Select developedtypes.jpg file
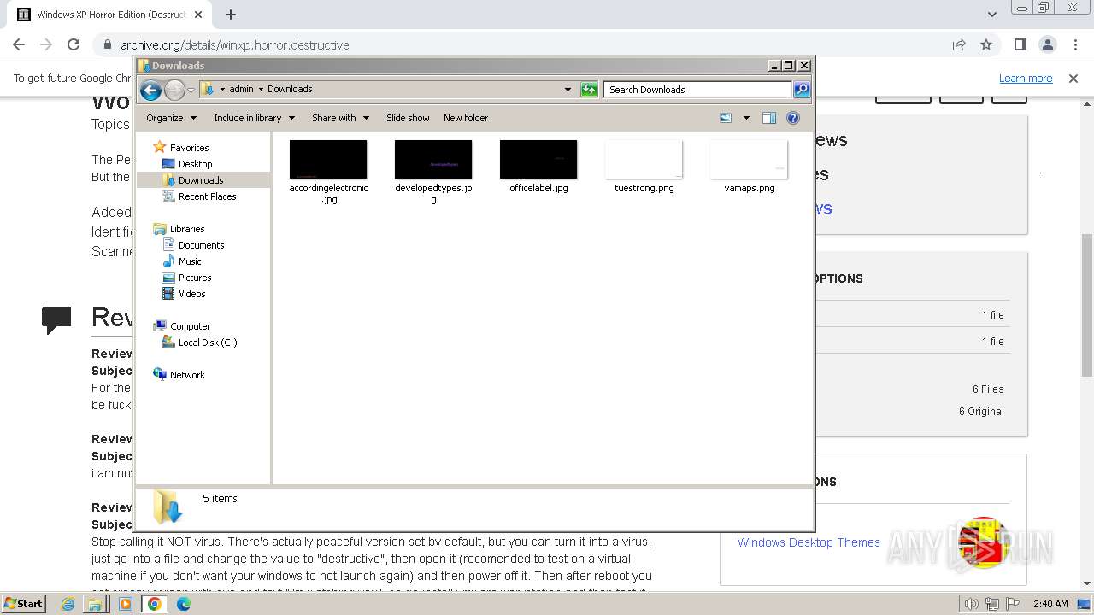Image resolution: width=1094 pixels, height=615 pixels. click(x=433, y=172)
